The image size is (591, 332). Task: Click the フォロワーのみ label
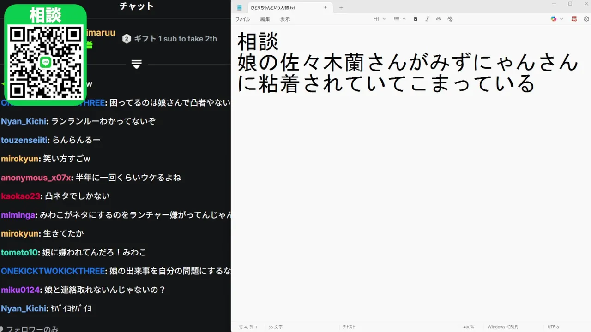click(32, 329)
